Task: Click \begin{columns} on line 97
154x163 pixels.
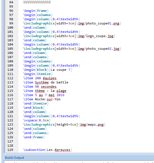Action: pos(38,15)
